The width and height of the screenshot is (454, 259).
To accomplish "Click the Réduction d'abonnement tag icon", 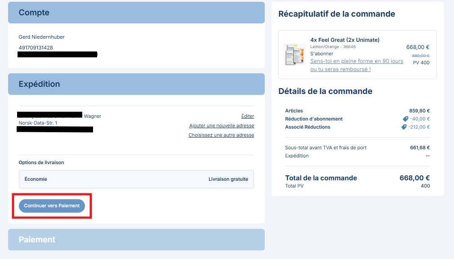I will 405,119.
